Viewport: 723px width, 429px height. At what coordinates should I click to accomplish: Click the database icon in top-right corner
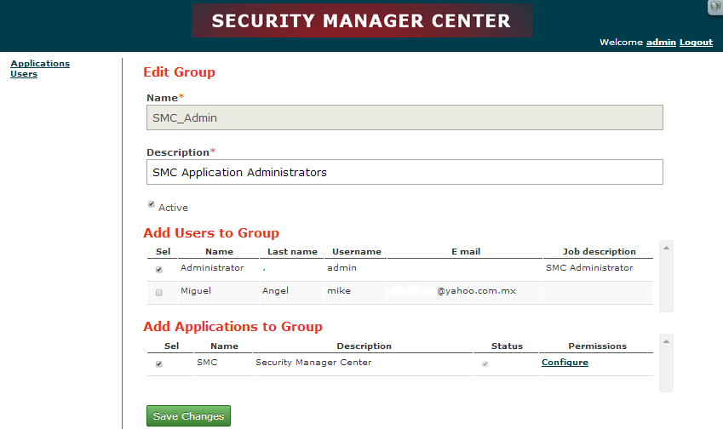(x=715, y=8)
